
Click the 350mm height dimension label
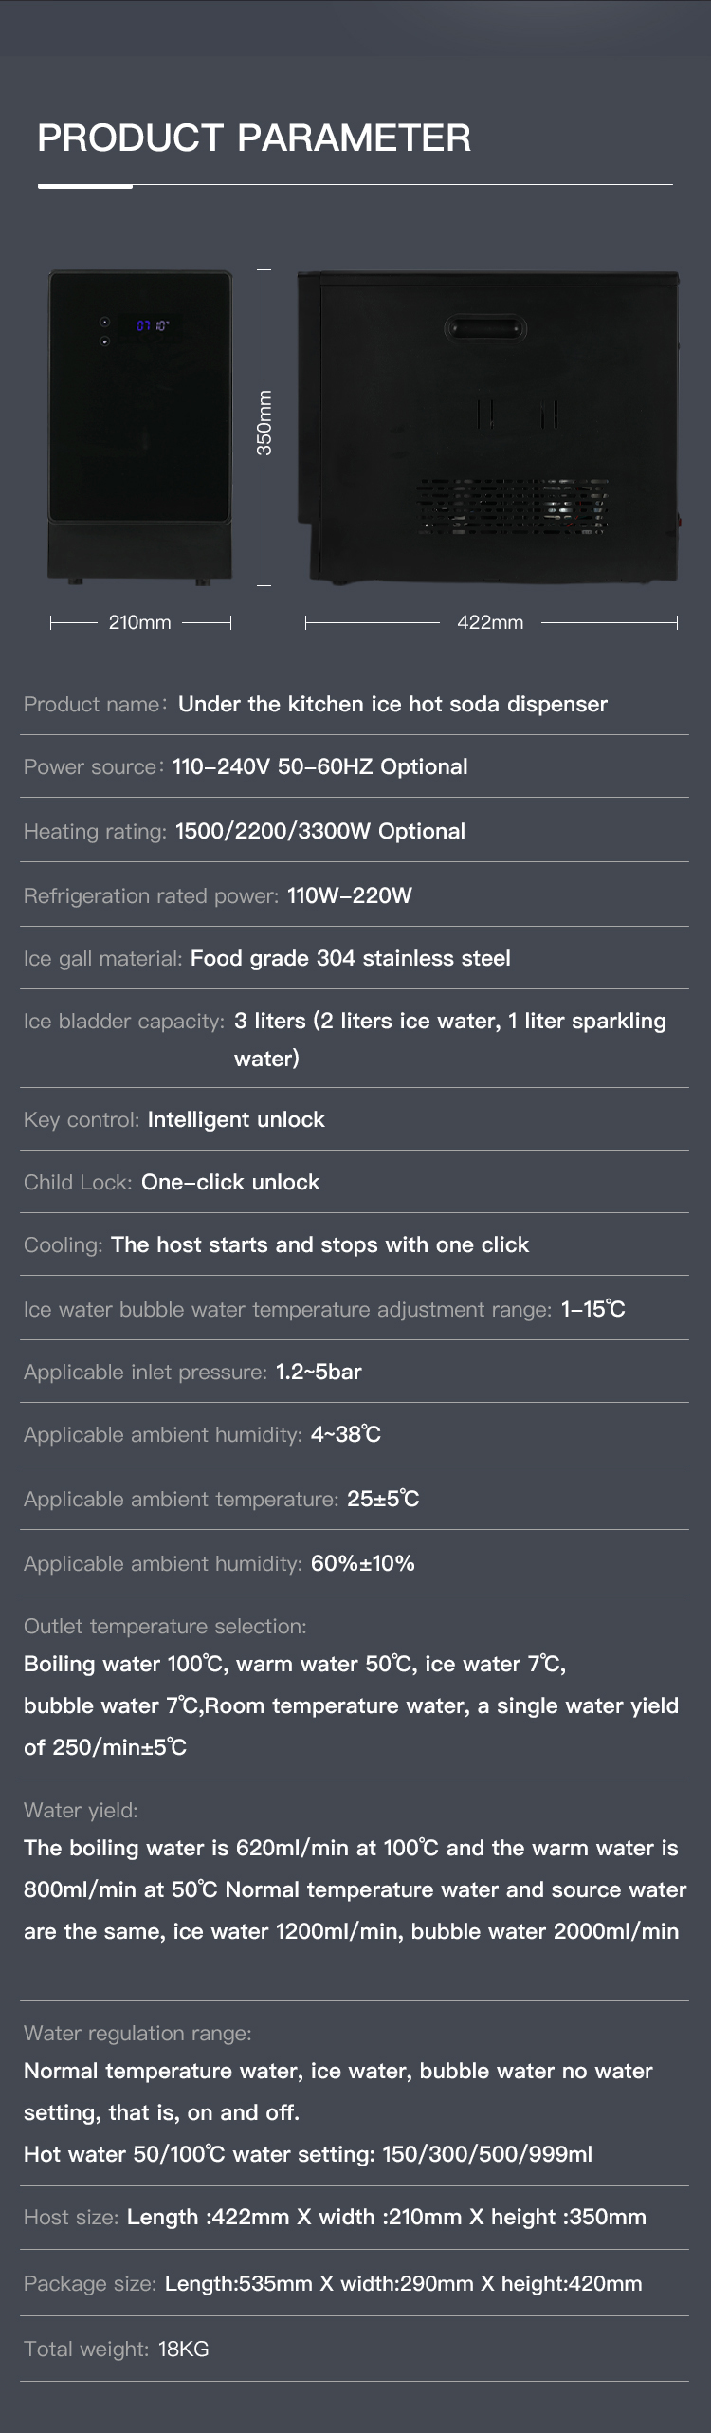click(x=264, y=423)
